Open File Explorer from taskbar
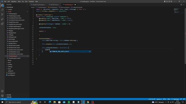This screenshot has height=104, width=186. (55, 102)
